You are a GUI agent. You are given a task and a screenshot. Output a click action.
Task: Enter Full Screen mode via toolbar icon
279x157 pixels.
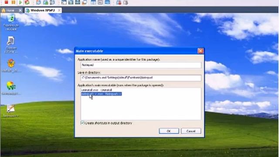click(78, 2)
